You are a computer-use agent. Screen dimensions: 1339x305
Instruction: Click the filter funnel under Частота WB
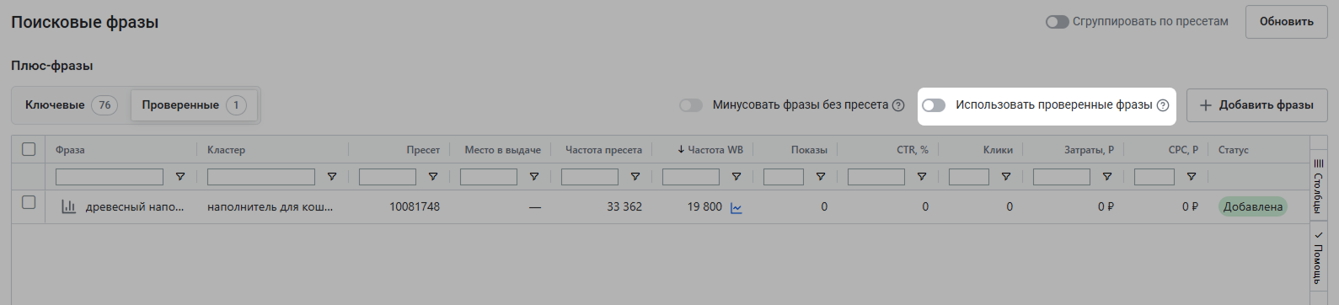(736, 177)
